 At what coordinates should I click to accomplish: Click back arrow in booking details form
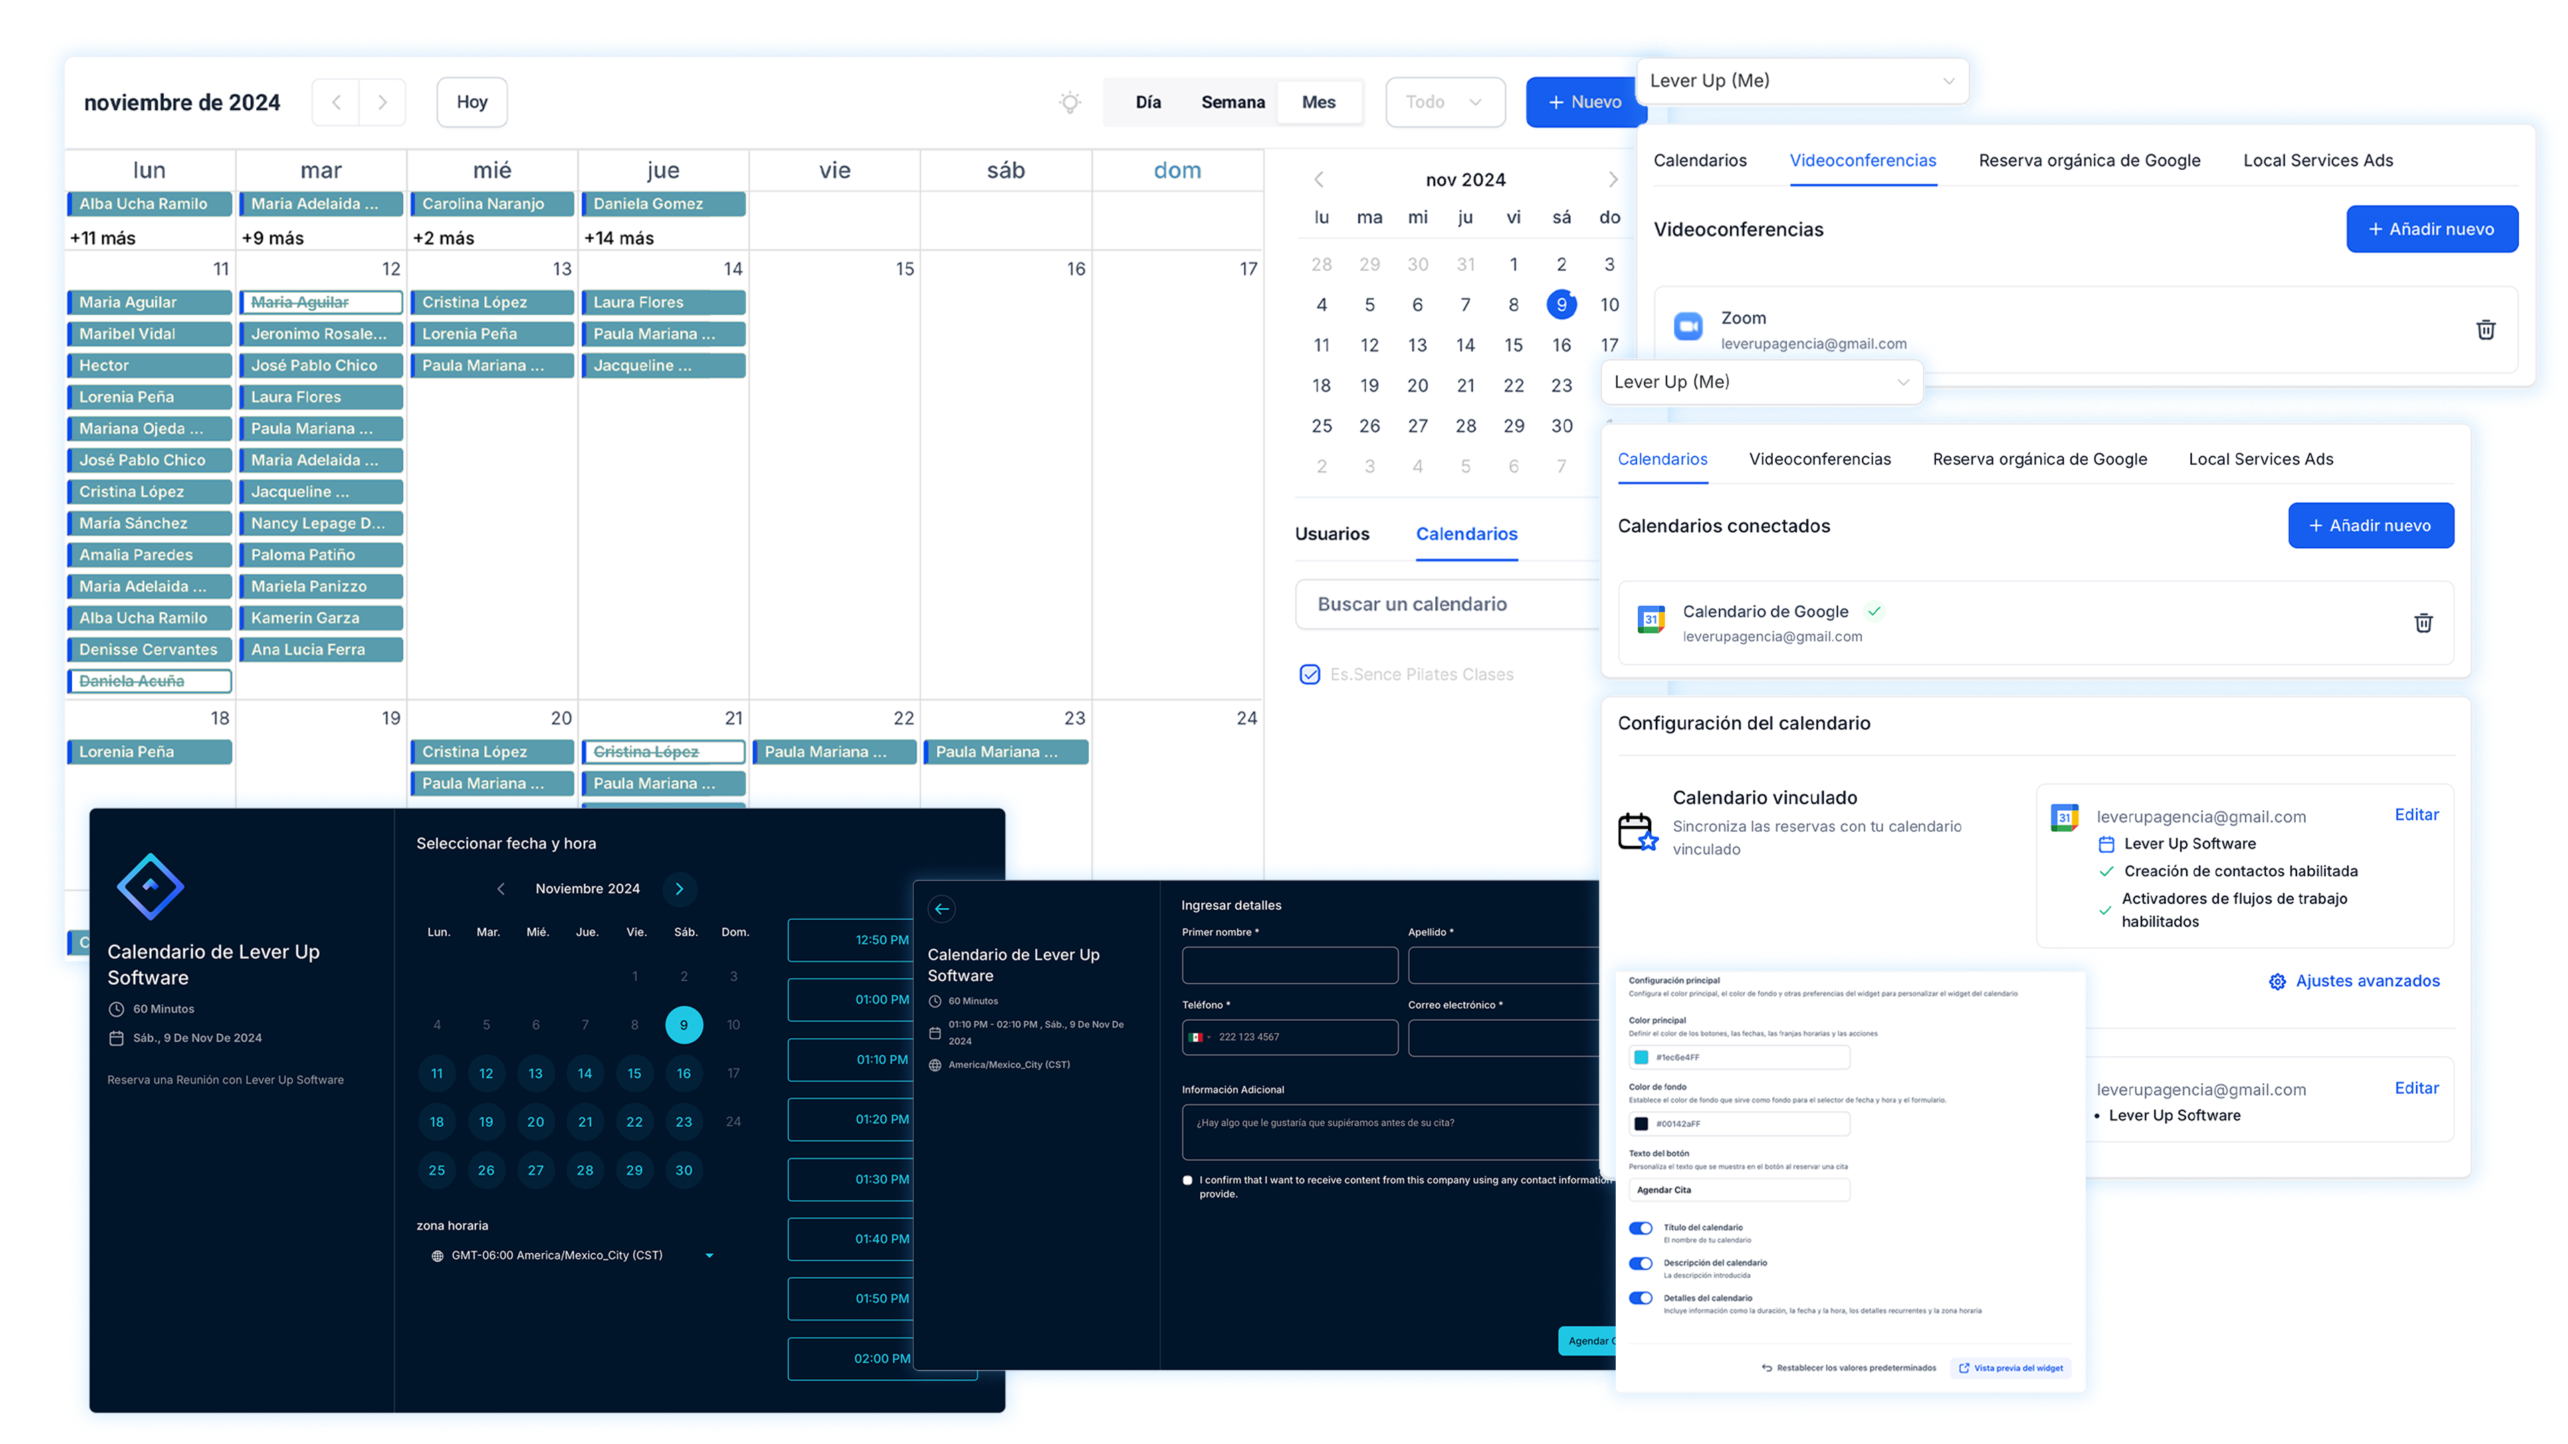point(941,909)
